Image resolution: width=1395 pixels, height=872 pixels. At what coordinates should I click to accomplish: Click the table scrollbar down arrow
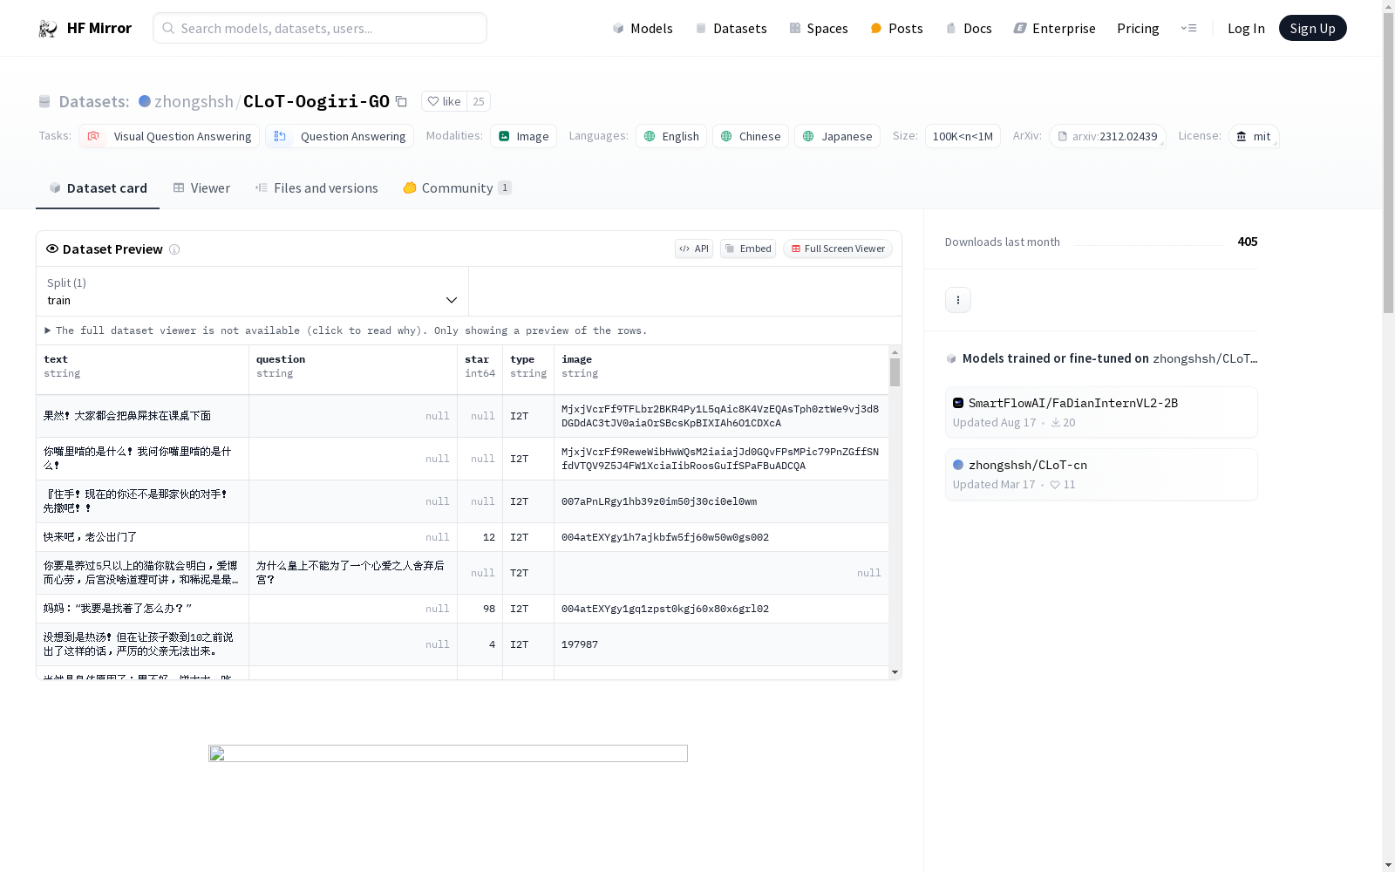[x=895, y=672]
